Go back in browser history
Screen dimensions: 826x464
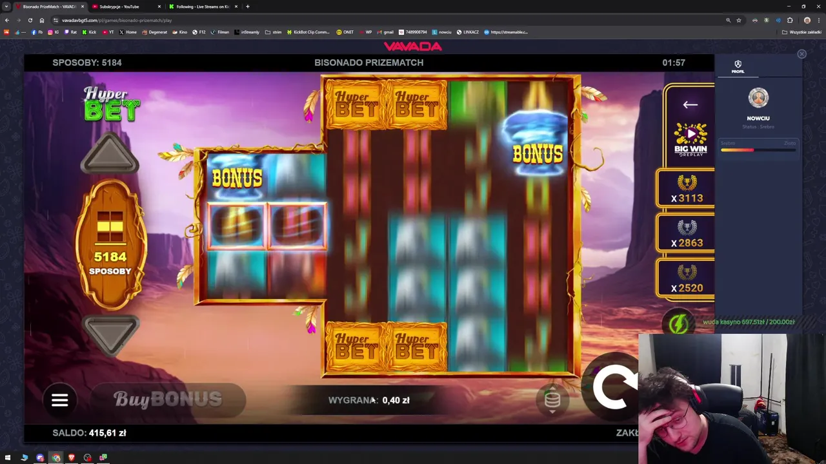point(7,20)
